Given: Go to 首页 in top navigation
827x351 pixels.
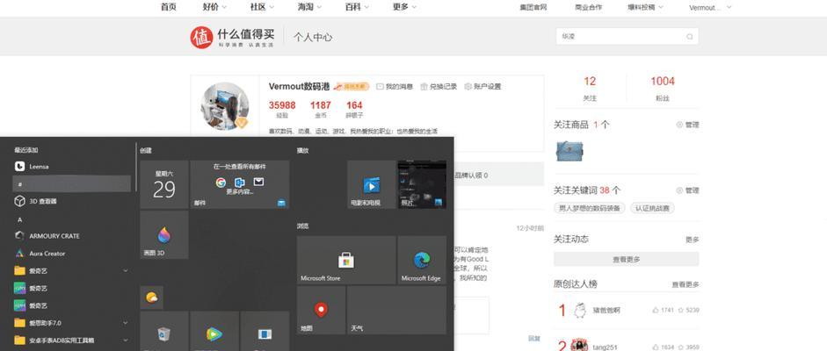Looking at the screenshot, I should click(168, 7).
